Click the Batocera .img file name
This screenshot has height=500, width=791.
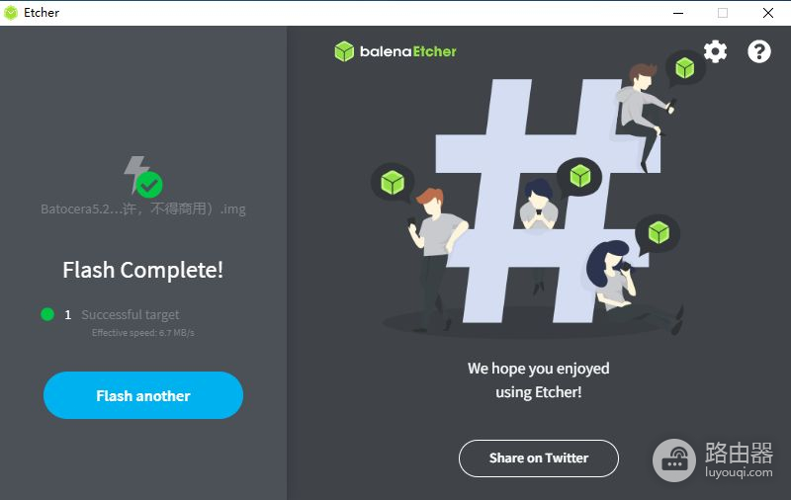(x=143, y=208)
